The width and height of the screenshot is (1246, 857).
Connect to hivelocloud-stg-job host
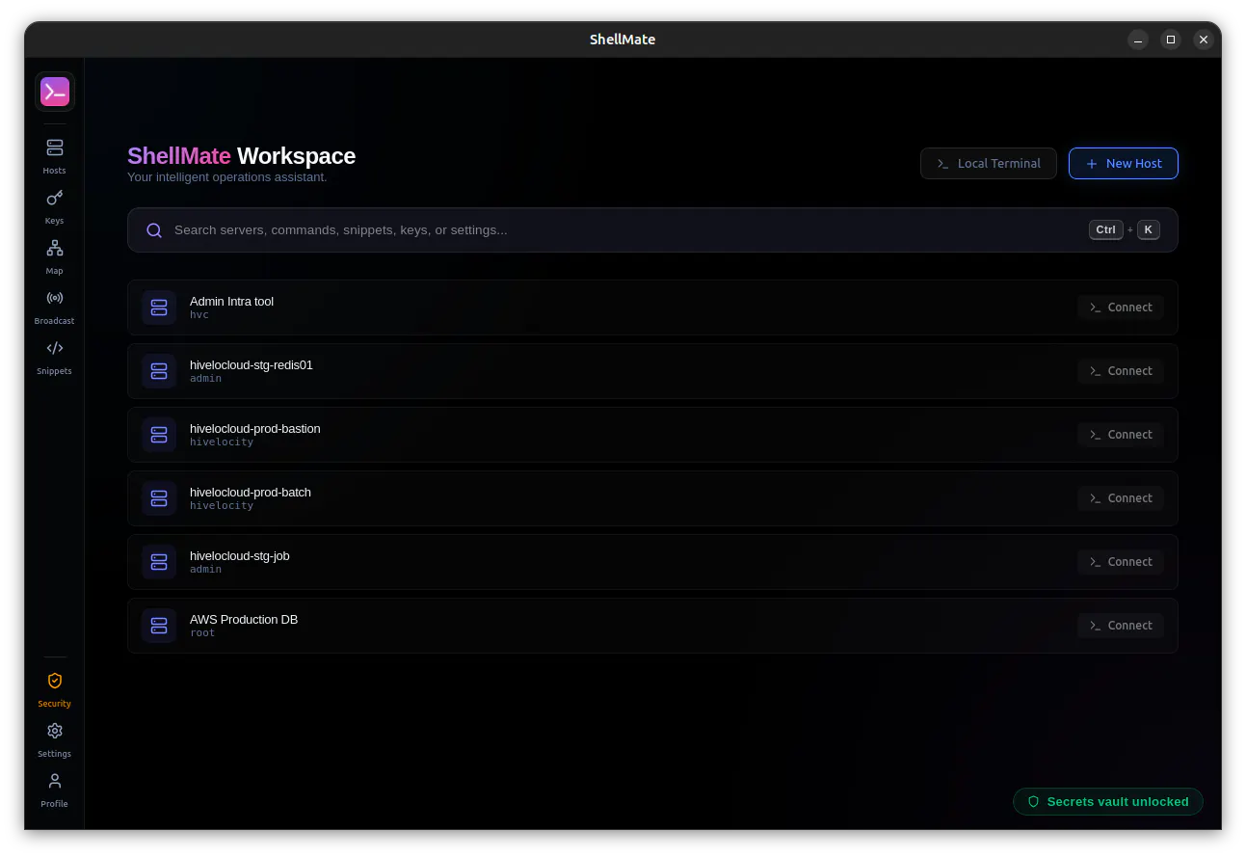[1121, 562]
